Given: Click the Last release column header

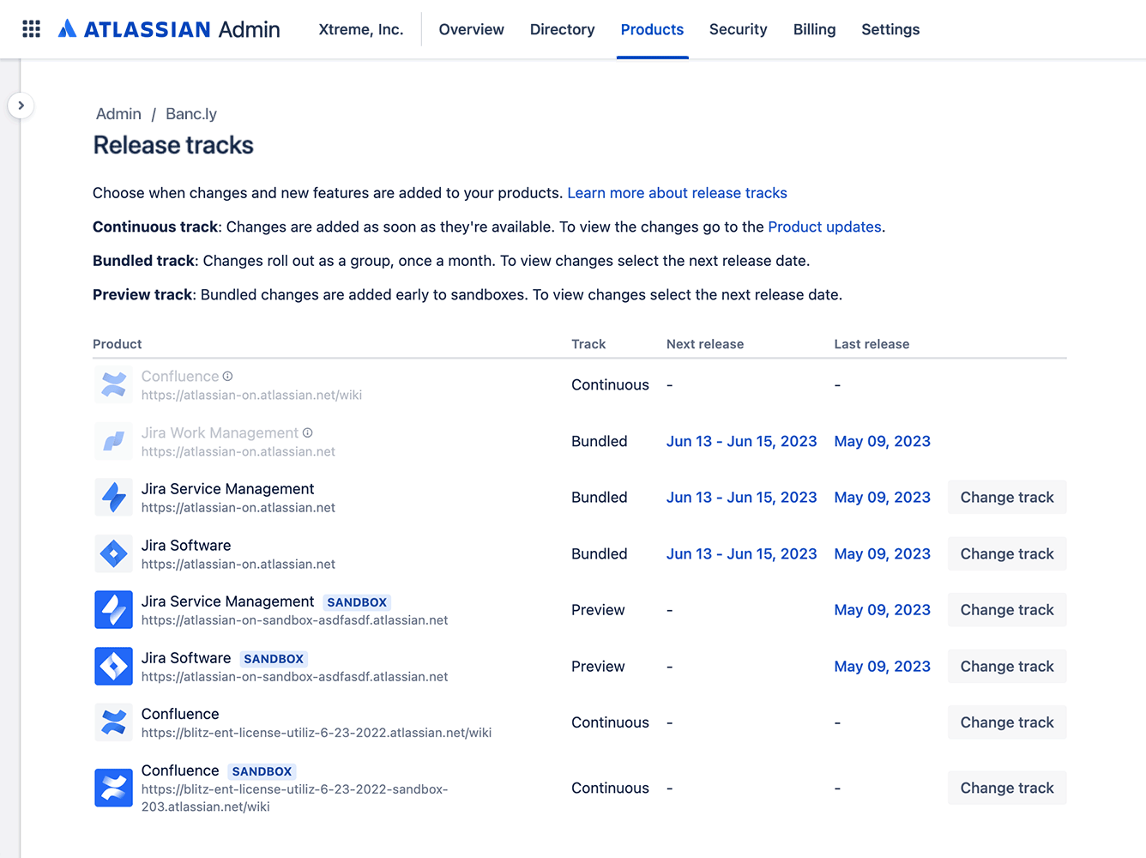Looking at the screenshot, I should [x=872, y=344].
